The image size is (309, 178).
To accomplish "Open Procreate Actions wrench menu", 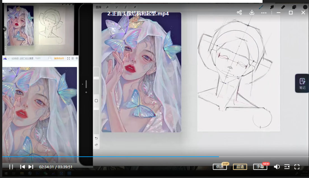I will [107, 7].
